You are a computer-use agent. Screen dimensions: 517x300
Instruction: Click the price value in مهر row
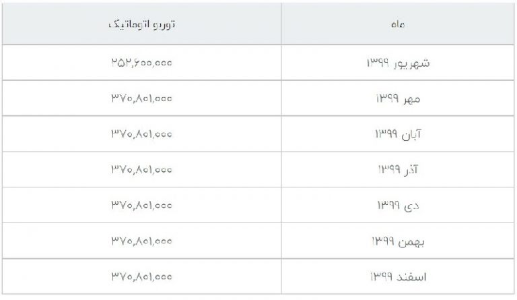(142, 98)
